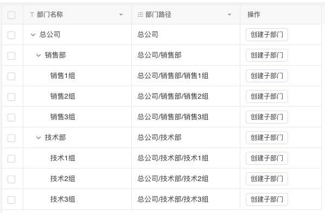Click 创建子部门 for 总公司
This screenshot has height=213, width=325.
pos(267,35)
